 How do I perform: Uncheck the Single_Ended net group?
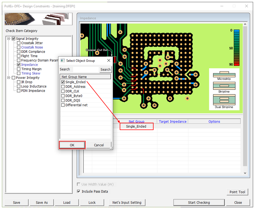coord(63,82)
